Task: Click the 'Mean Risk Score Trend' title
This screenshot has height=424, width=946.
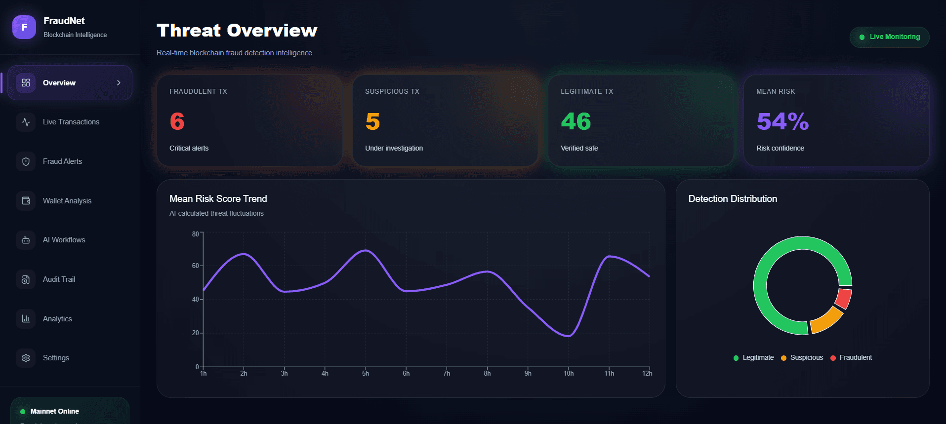Action: [x=218, y=199]
